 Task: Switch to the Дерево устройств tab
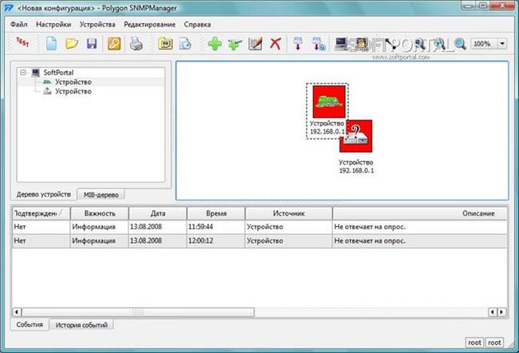pyautogui.click(x=44, y=194)
